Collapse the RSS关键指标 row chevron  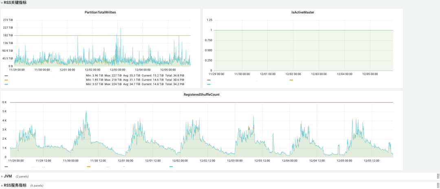[x=2, y=2]
